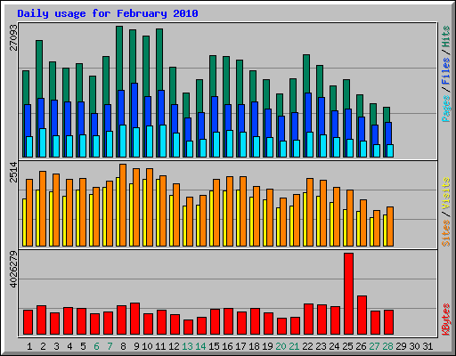Click day label 19 on x-axis
This screenshot has width=456, height=356.
click(267, 346)
